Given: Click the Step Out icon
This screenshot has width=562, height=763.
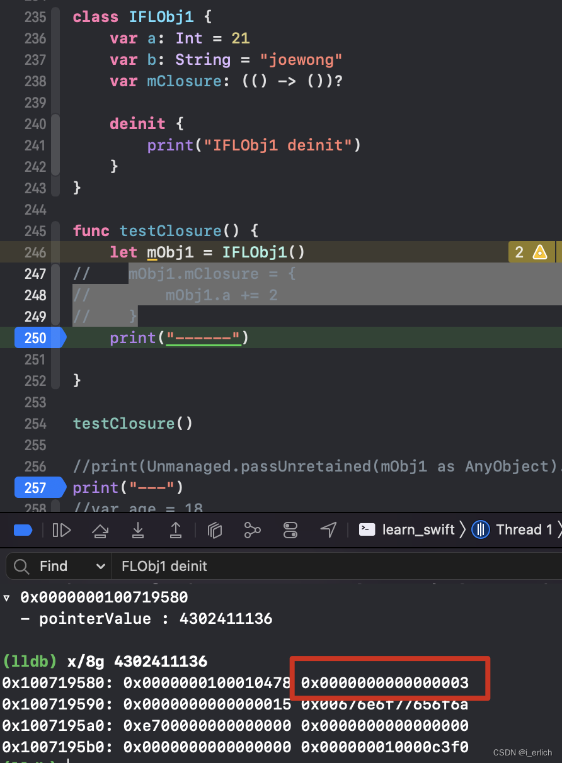Looking at the screenshot, I should coord(176,530).
